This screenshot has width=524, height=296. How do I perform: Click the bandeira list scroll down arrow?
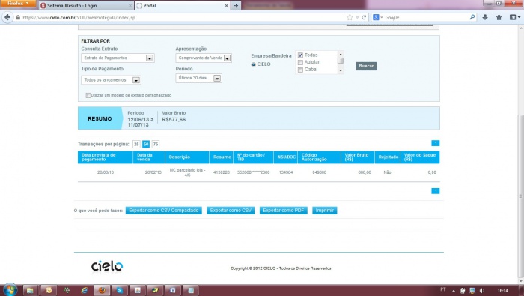[x=340, y=70]
